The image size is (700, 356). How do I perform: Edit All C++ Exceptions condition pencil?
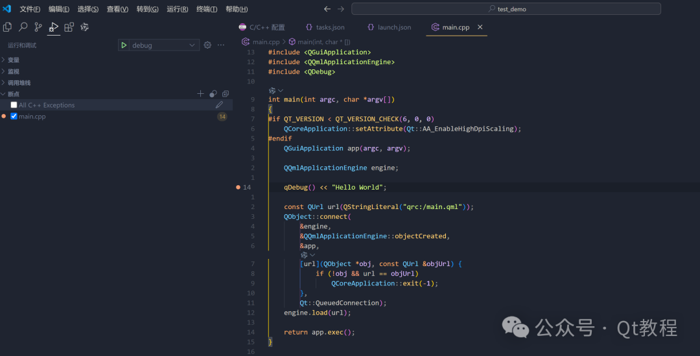pos(219,105)
